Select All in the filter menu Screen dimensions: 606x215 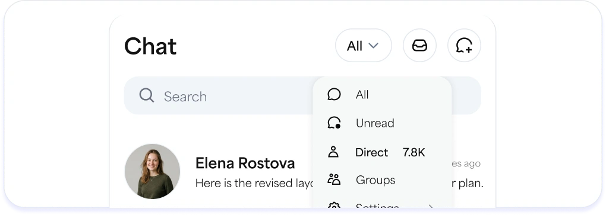pos(382,94)
